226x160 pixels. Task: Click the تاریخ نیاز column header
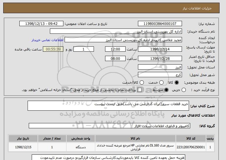point(23,138)
